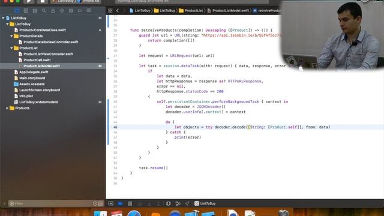This screenshot has height=216, width=384.
Task: Open the Source Control navigator
Action: click(26, 11)
